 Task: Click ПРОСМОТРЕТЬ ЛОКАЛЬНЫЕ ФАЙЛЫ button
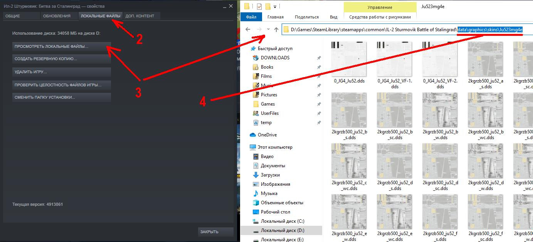tap(62, 47)
